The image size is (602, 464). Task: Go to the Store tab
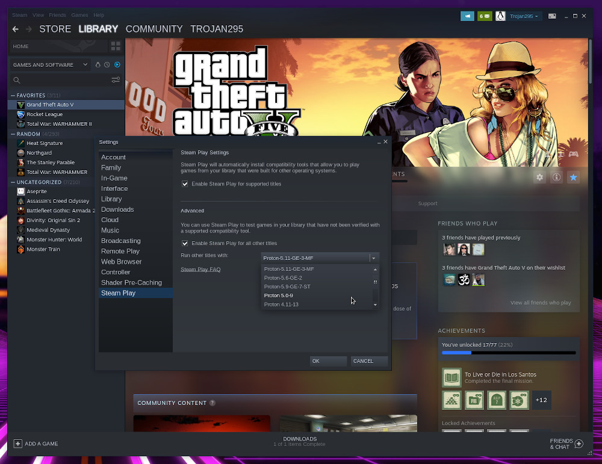55,29
